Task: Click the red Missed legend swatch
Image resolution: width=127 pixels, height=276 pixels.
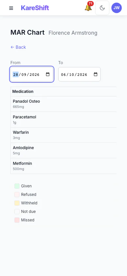Action: click(x=17, y=220)
